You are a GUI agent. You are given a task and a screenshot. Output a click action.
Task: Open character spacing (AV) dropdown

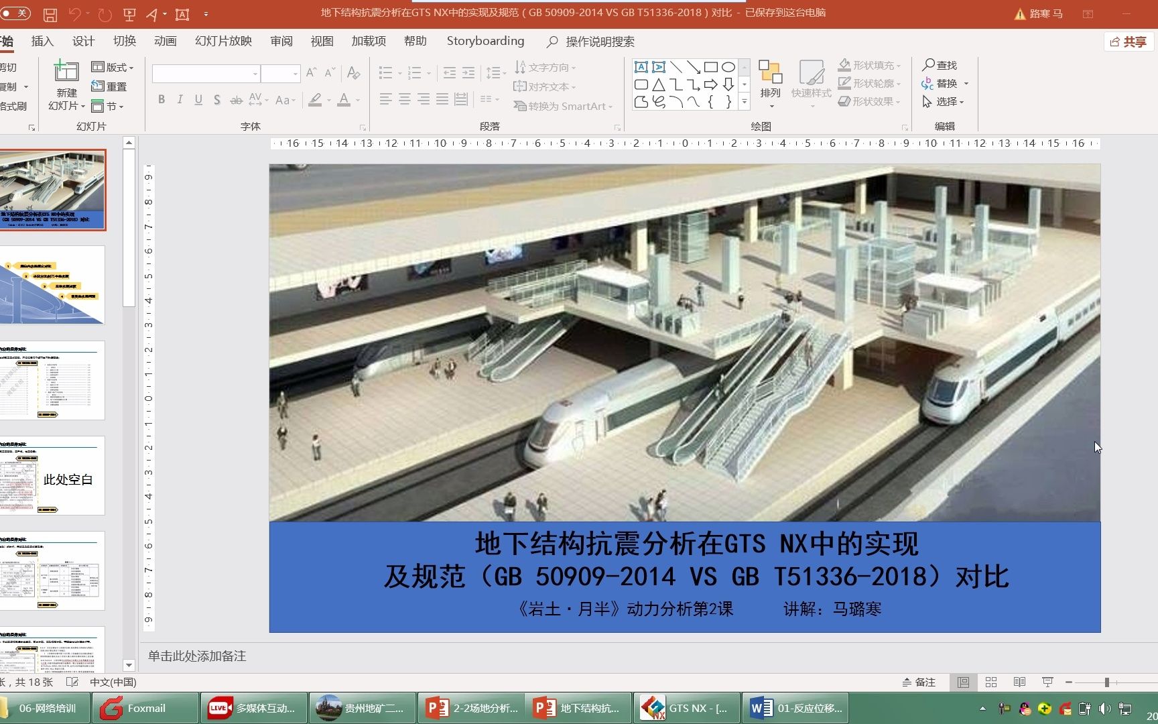[258, 100]
